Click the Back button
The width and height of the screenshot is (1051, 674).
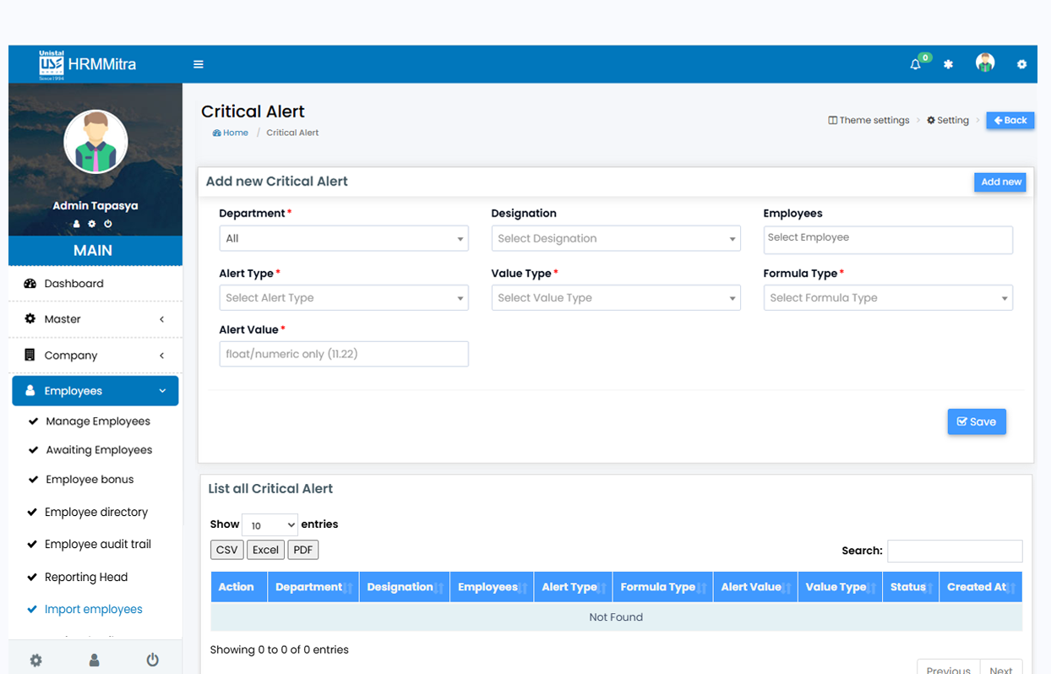click(x=1010, y=121)
